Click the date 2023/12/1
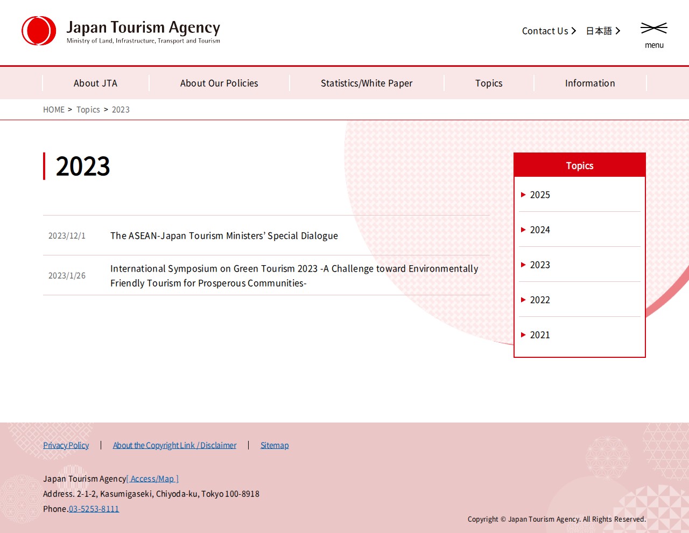689x533 pixels. coord(67,236)
